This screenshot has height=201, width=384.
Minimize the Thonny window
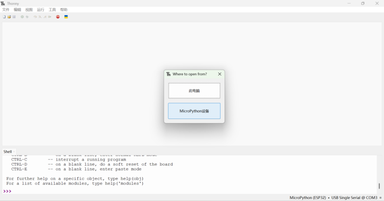click(349, 3)
